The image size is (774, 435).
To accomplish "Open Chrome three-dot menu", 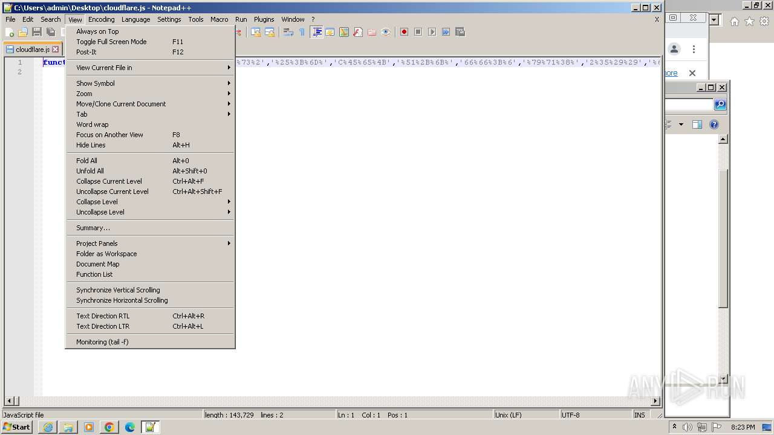I will (x=694, y=49).
